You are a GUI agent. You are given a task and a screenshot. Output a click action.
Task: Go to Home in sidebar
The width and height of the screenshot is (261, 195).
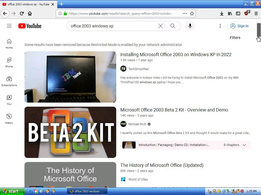point(9,44)
